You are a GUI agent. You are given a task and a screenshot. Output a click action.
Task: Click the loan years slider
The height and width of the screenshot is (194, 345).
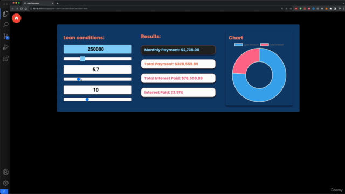click(97, 99)
